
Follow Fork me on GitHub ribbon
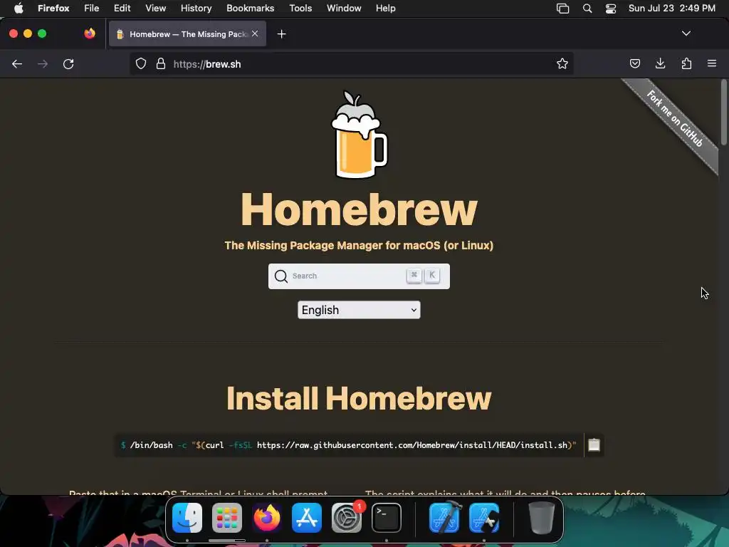(x=674, y=119)
